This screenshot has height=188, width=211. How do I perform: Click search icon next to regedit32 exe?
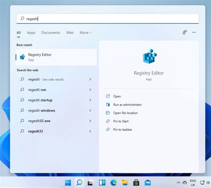(x=22, y=121)
